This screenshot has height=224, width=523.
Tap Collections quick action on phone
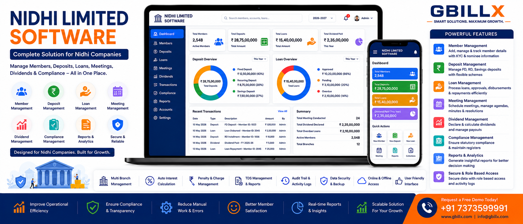410,152
